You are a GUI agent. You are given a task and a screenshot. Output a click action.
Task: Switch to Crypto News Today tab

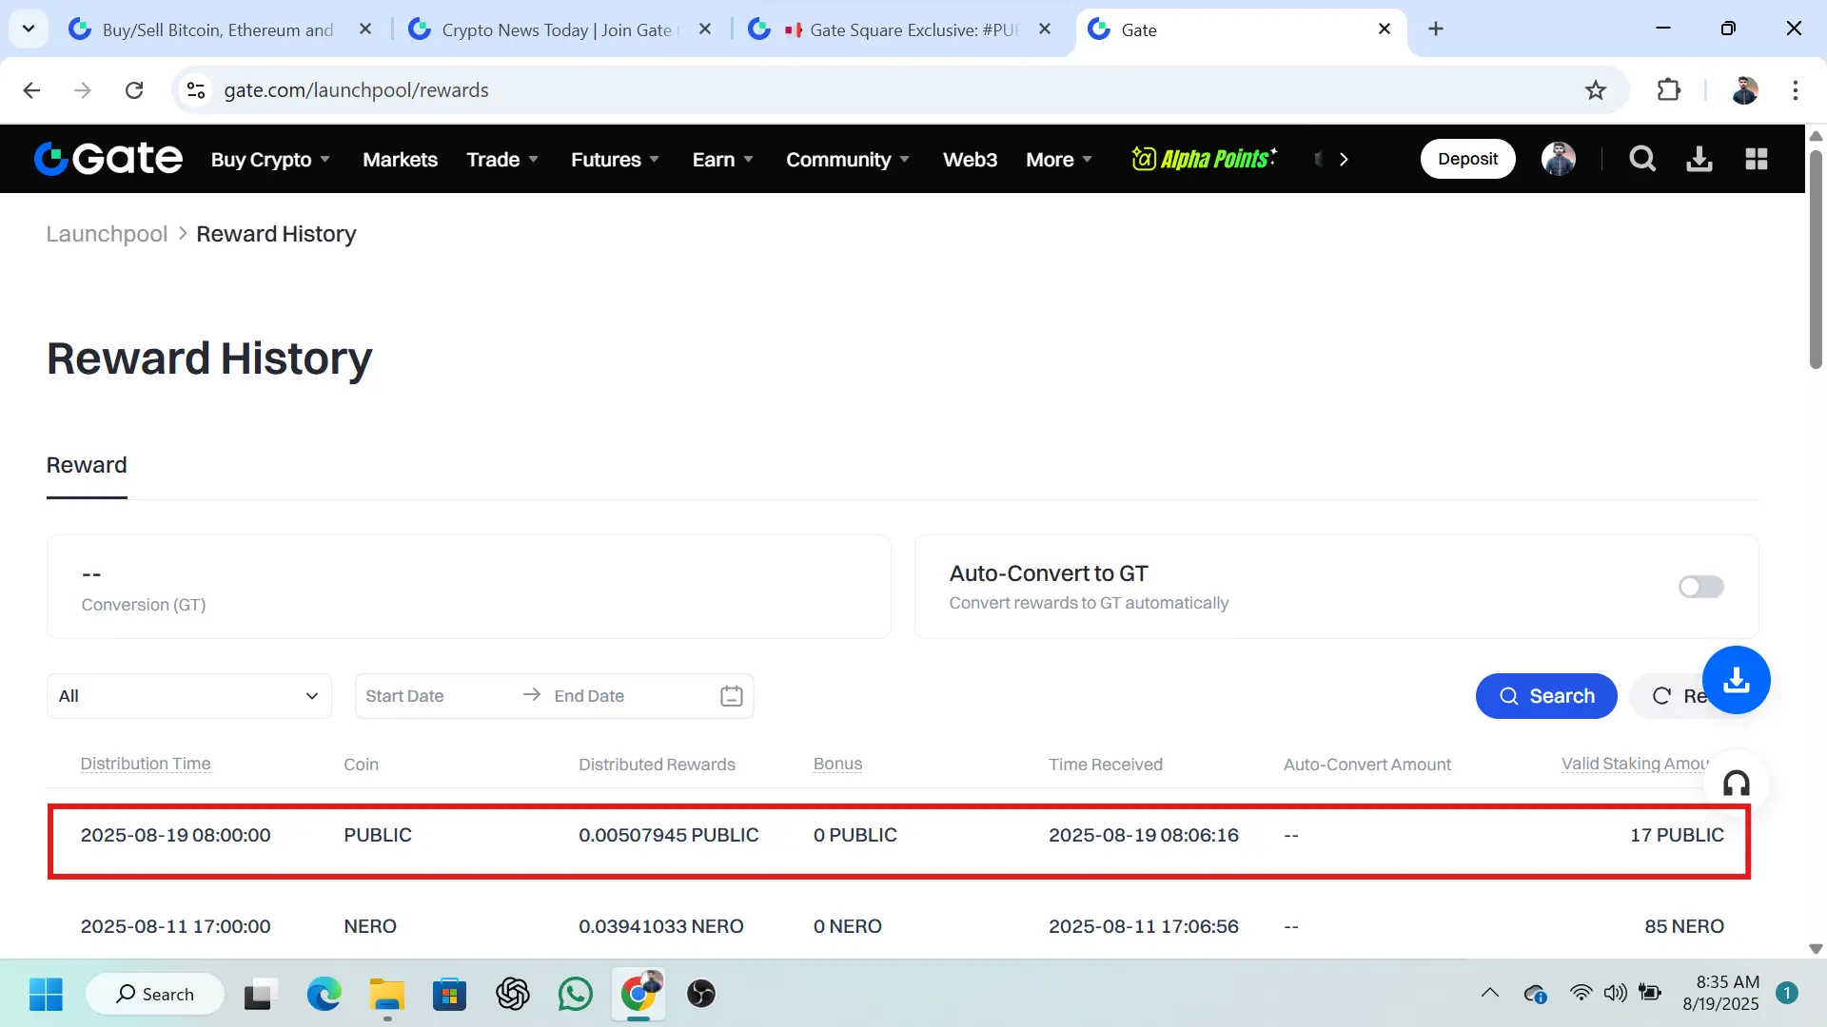[560, 29]
